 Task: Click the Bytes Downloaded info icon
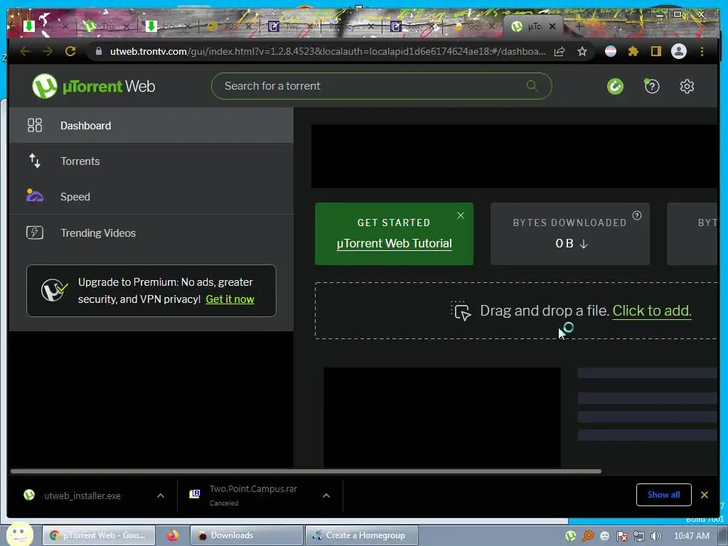coord(637,215)
